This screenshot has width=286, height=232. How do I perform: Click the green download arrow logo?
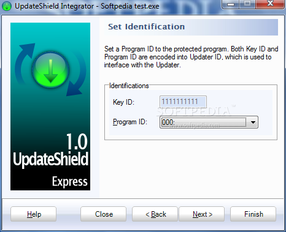[x=50, y=70]
